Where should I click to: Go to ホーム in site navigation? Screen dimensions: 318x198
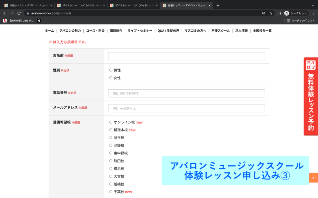tap(49, 31)
